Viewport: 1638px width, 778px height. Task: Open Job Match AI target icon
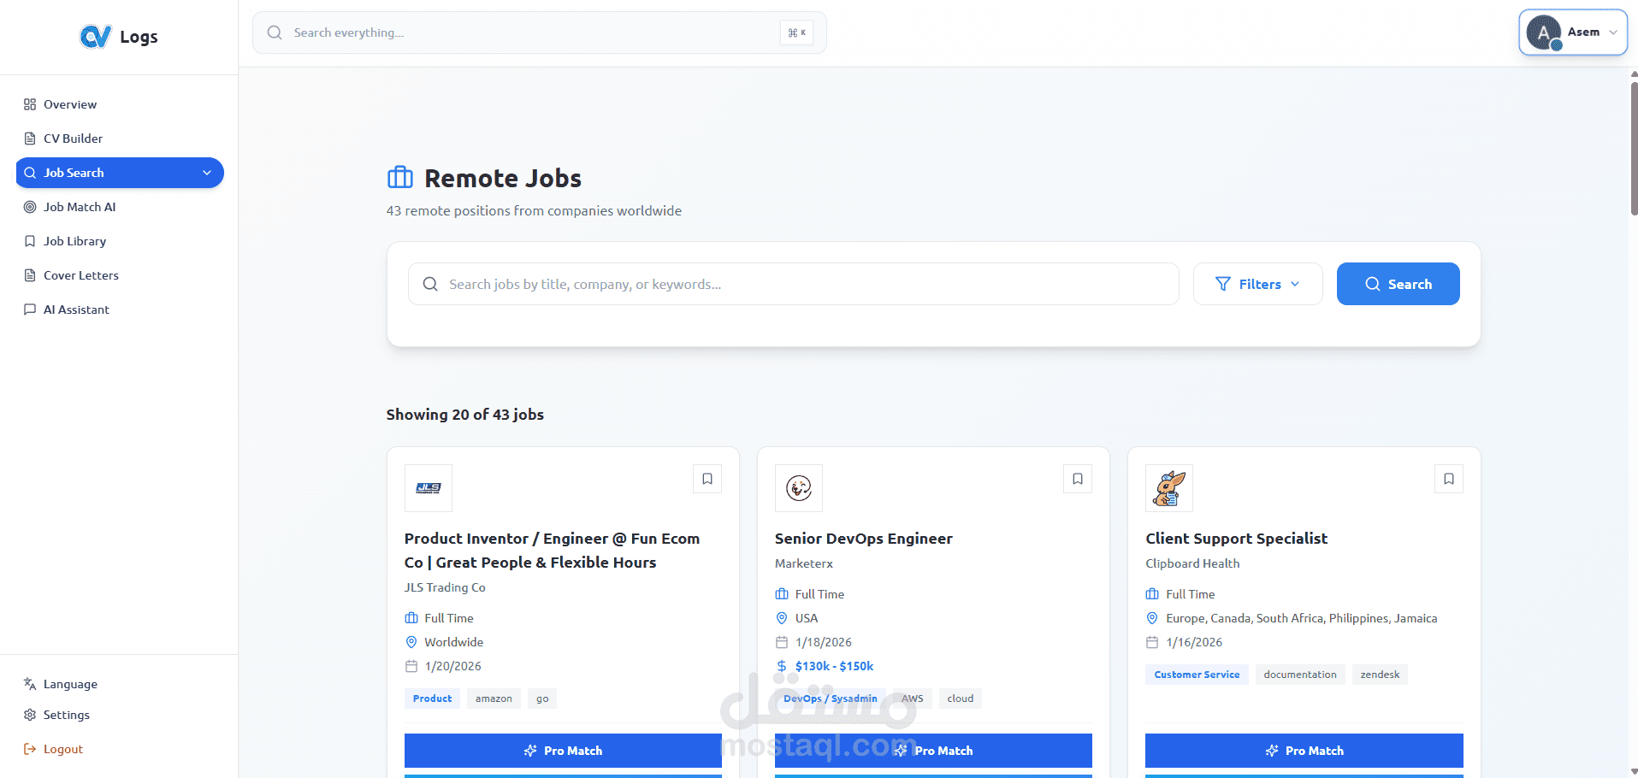coord(30,207)
